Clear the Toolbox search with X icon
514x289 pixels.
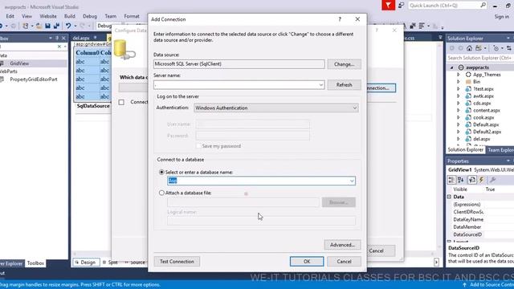[x=59, y=47]
